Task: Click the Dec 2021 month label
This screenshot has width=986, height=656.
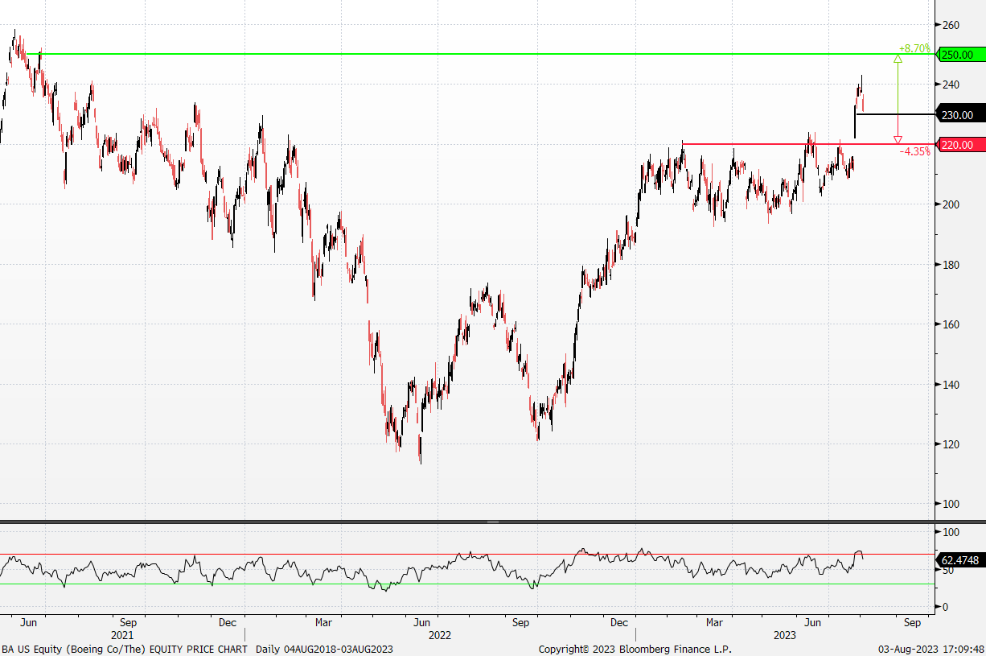Action: (x=227, y=623)
